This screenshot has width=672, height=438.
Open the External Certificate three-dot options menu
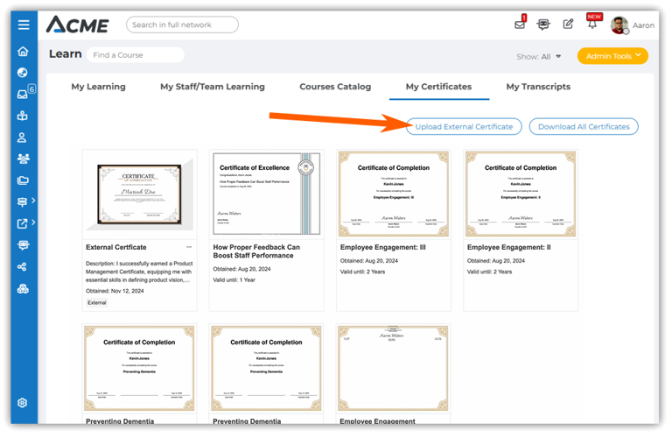tap(189, 247)
